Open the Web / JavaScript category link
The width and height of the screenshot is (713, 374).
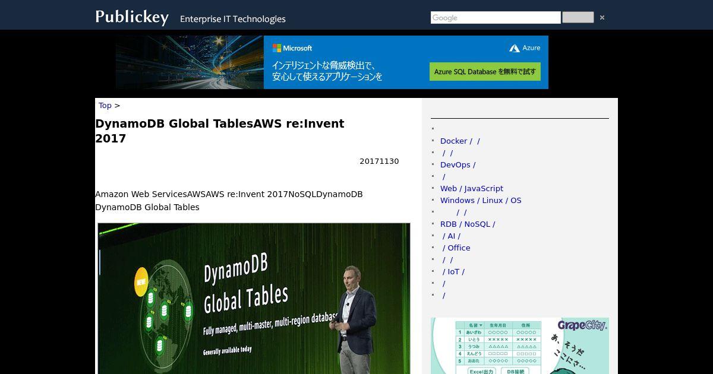pyautogui.click(x=472, y=188)
